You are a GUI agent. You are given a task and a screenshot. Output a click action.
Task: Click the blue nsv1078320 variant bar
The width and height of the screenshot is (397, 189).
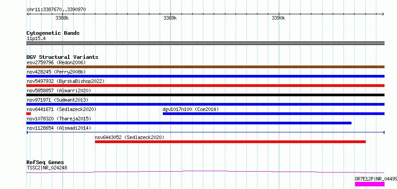coord(189,123)
